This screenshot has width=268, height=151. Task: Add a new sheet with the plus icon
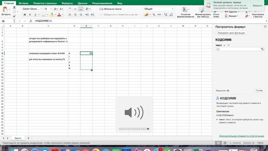point(28,138)
